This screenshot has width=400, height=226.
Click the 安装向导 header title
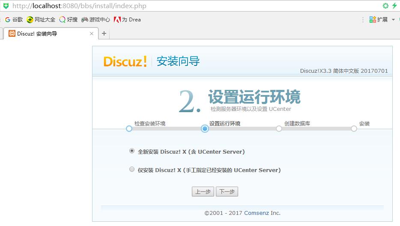(178, 61)
